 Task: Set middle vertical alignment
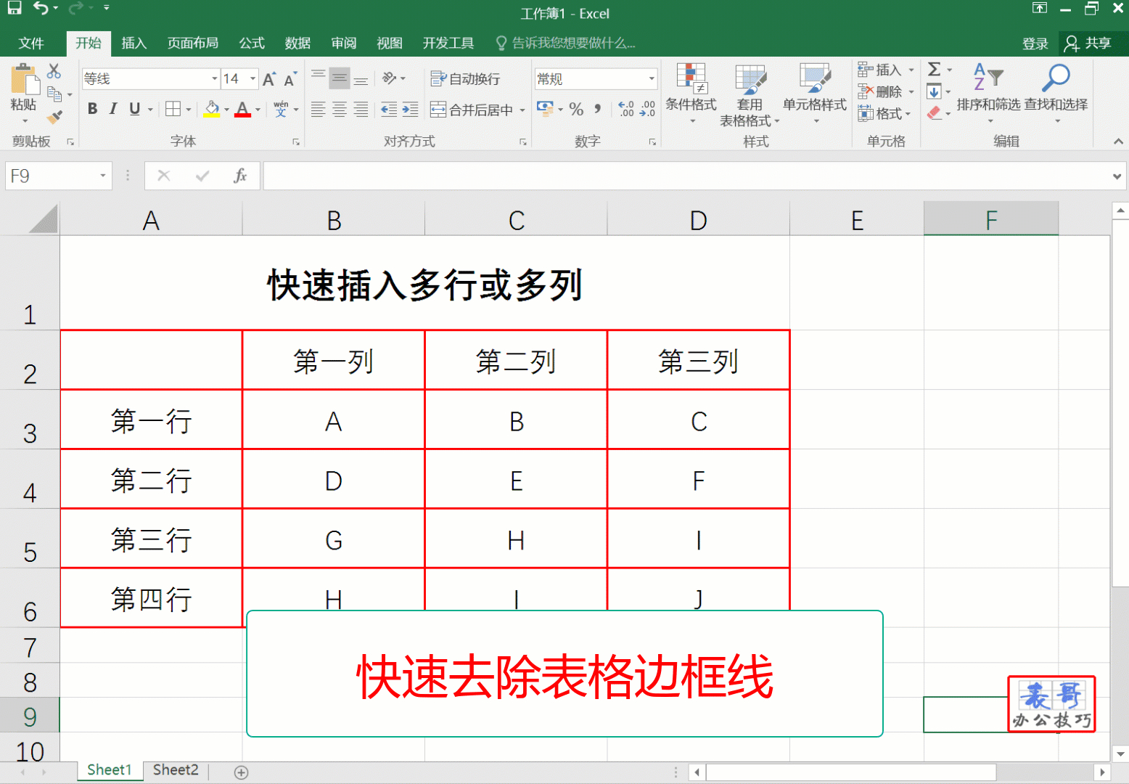(339, 78)
